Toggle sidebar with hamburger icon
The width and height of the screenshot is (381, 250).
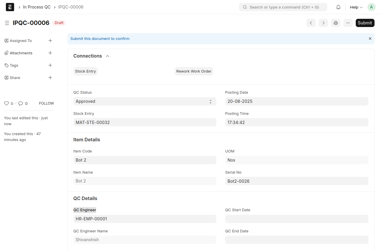[x=7, y=23]
